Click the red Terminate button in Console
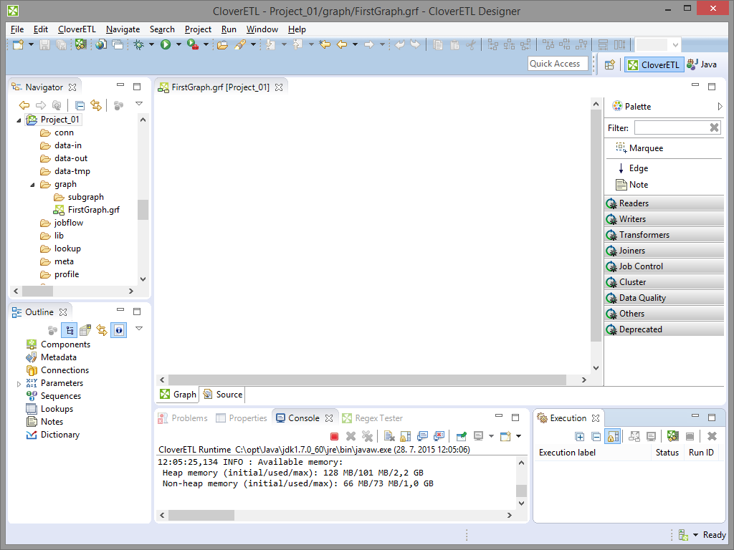 click(334, 436)
